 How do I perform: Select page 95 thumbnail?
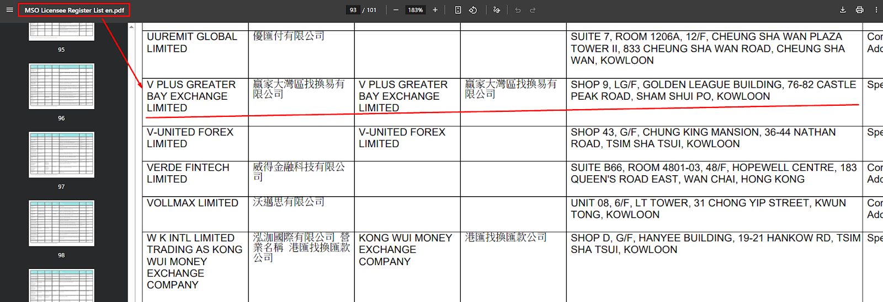point(61,31)
